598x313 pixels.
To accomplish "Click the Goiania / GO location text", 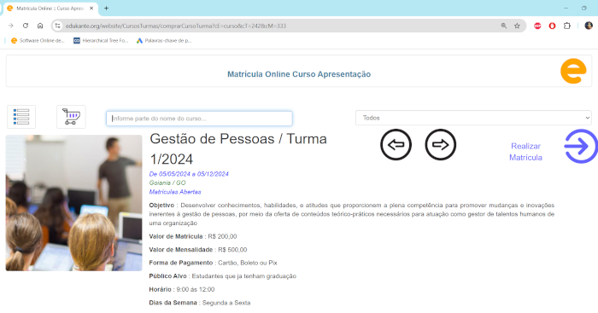I will (x=167, y=183).
